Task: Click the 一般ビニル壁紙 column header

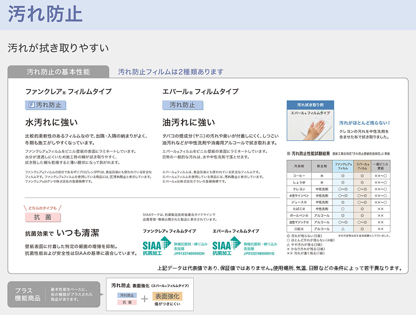Action: [381, 166]
